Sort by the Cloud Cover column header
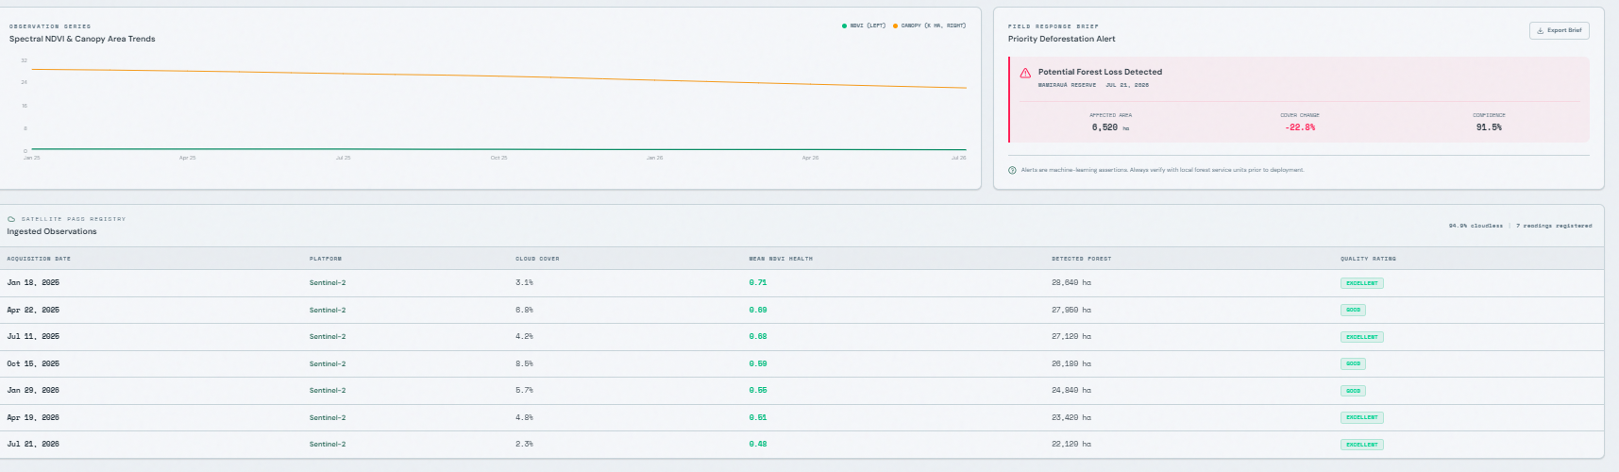The image size is (1619, 472). click(x=537, y=259)
